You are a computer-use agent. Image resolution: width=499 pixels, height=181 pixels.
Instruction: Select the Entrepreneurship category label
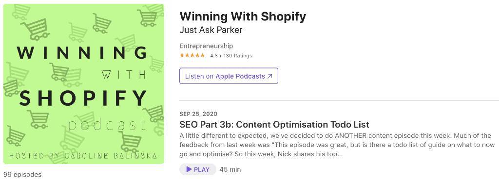(x=206, y=46)
